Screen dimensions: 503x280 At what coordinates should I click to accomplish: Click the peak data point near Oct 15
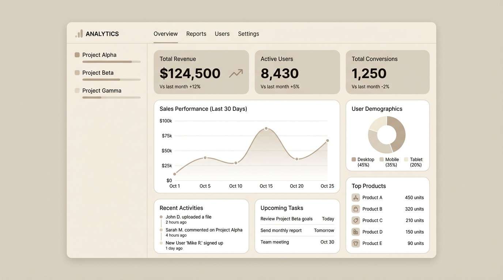266,128
